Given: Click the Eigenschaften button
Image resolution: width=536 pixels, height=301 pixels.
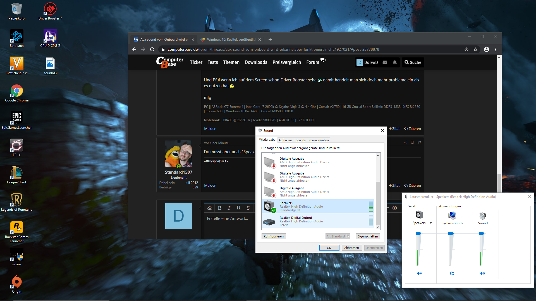Looking at the screenshot, I should pos(368,236).
